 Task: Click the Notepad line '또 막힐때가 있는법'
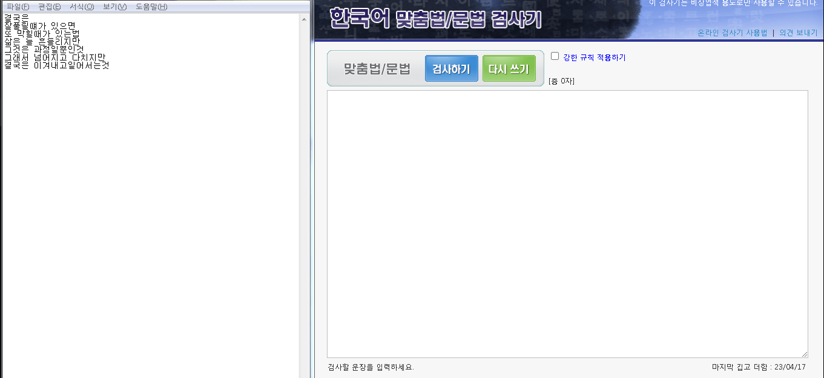tap(42, 33)
